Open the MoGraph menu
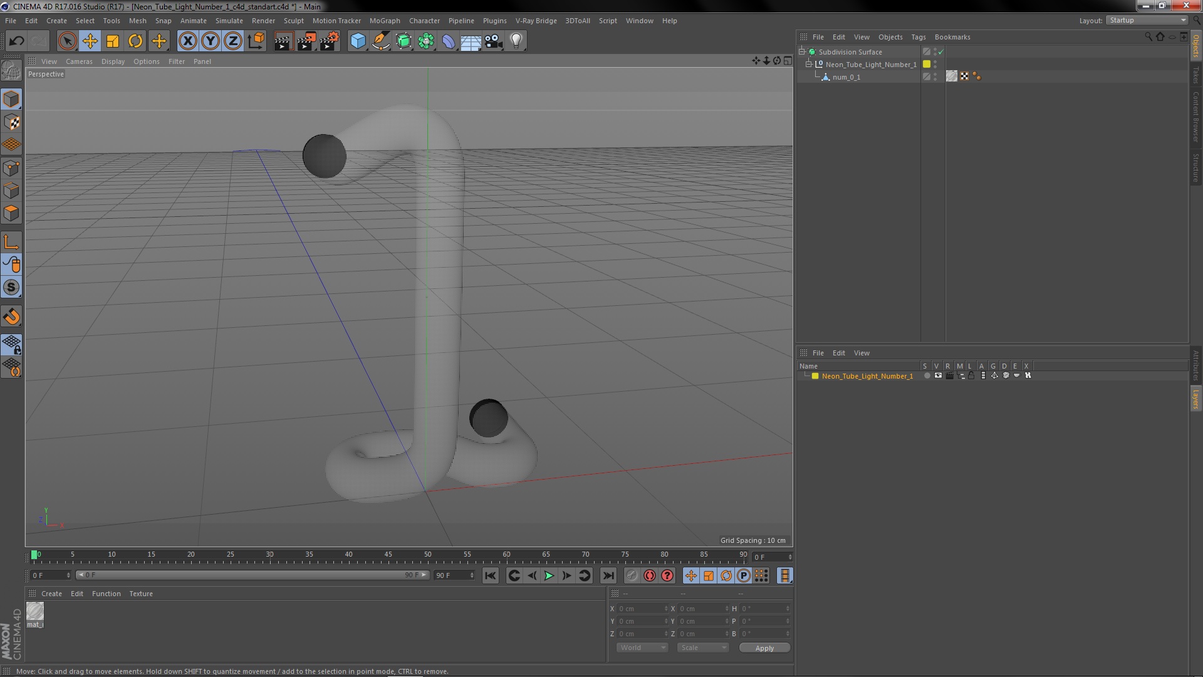This screenshot has height=677, width=1203. click(384, 21)
